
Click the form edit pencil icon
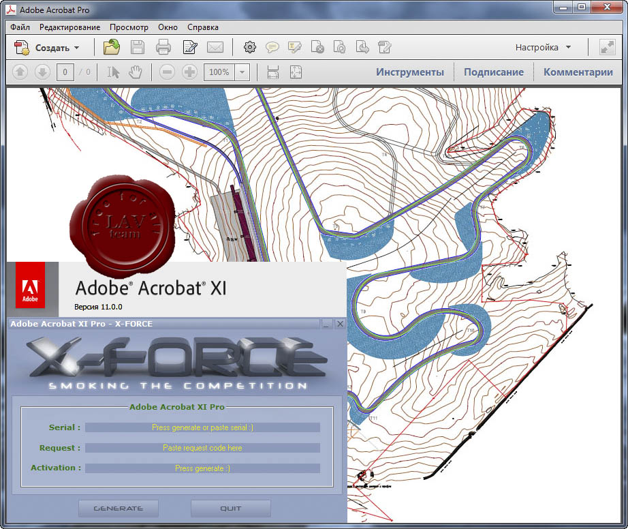(x=384, y=47)
